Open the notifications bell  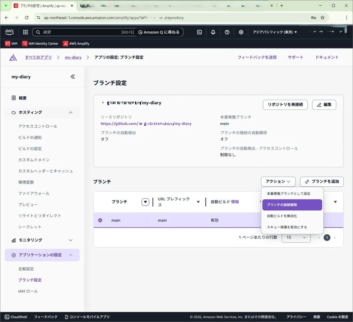click(213, 32)
